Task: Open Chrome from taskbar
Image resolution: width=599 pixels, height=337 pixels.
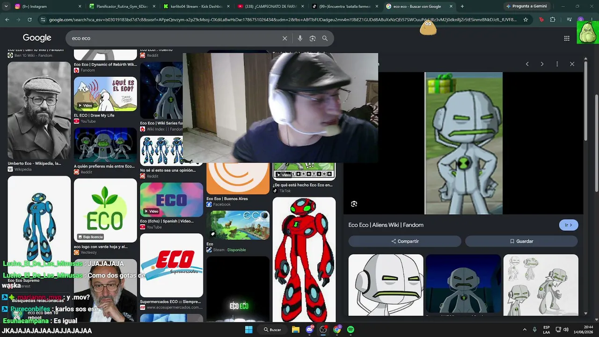Action: tap(337, 330)
